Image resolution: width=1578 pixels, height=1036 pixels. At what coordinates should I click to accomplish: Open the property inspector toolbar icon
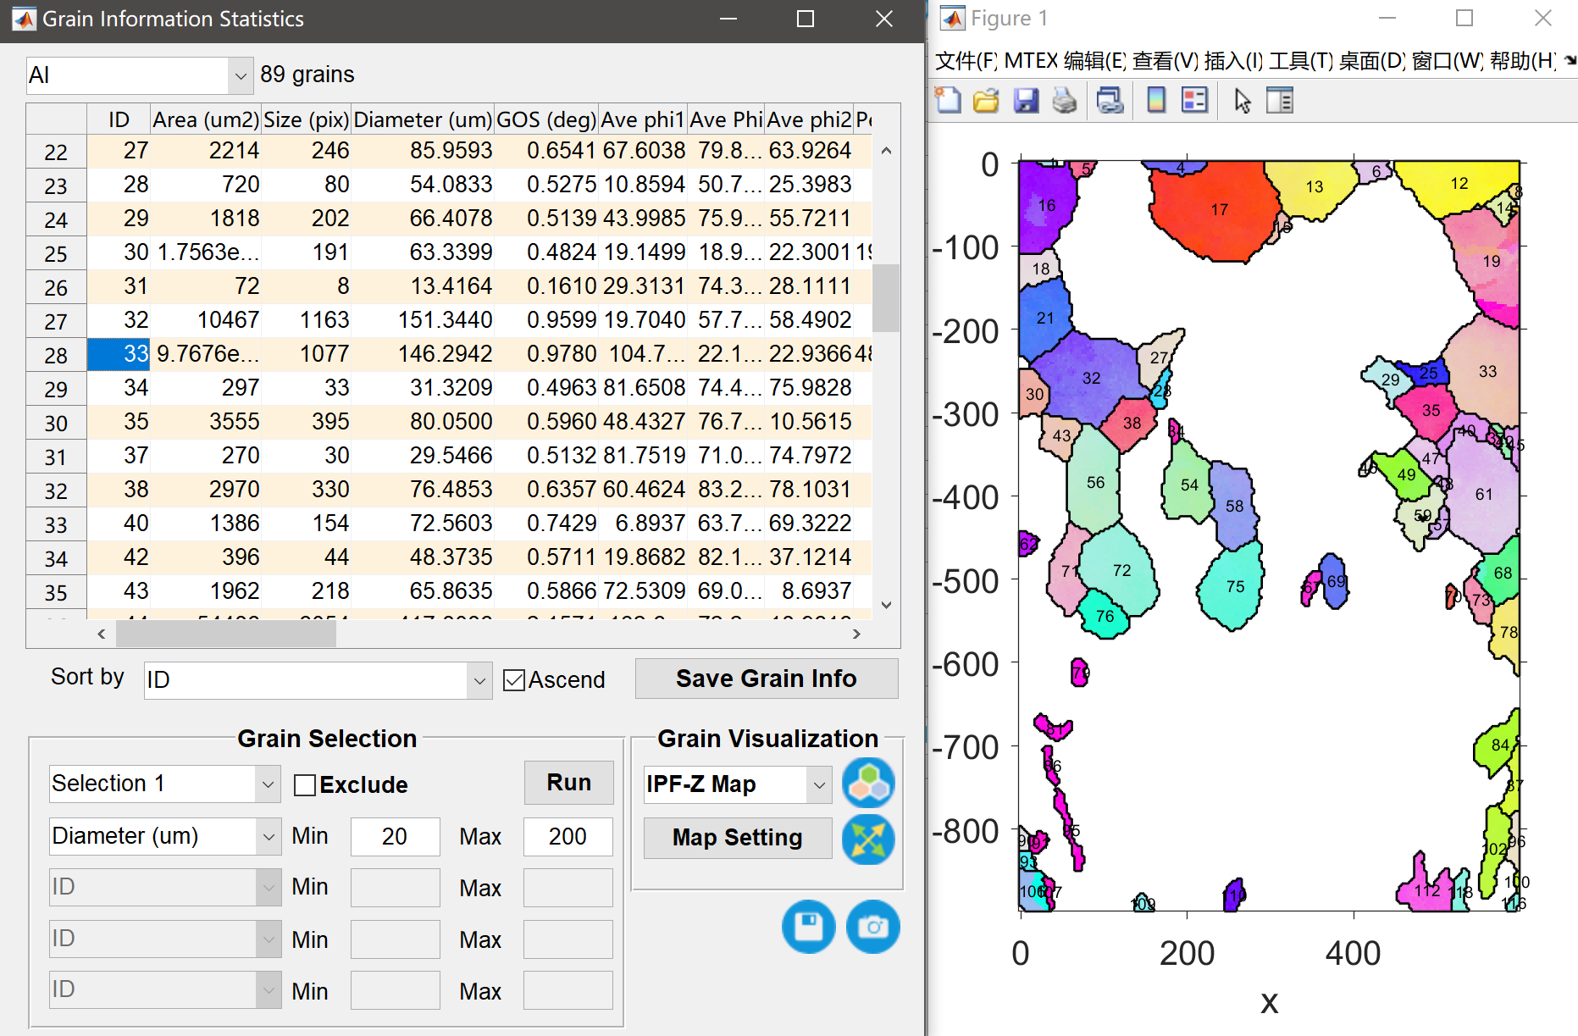(1279, 101)
